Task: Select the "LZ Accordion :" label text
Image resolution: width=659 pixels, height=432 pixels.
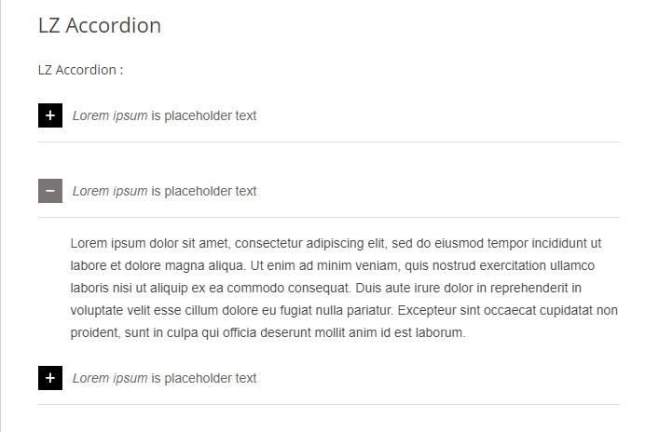Action: pyautogui.click(x=81, y=70)
